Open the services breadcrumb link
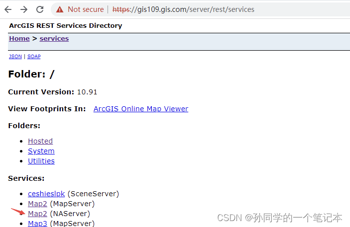Viewport: 350px width, 227px height. 54,39
